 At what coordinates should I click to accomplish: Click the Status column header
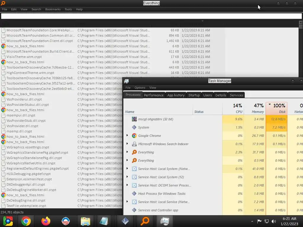(207, 108)
